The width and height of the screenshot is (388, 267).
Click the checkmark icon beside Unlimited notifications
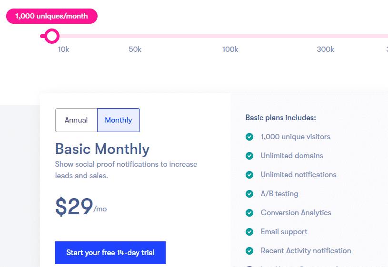249,175
